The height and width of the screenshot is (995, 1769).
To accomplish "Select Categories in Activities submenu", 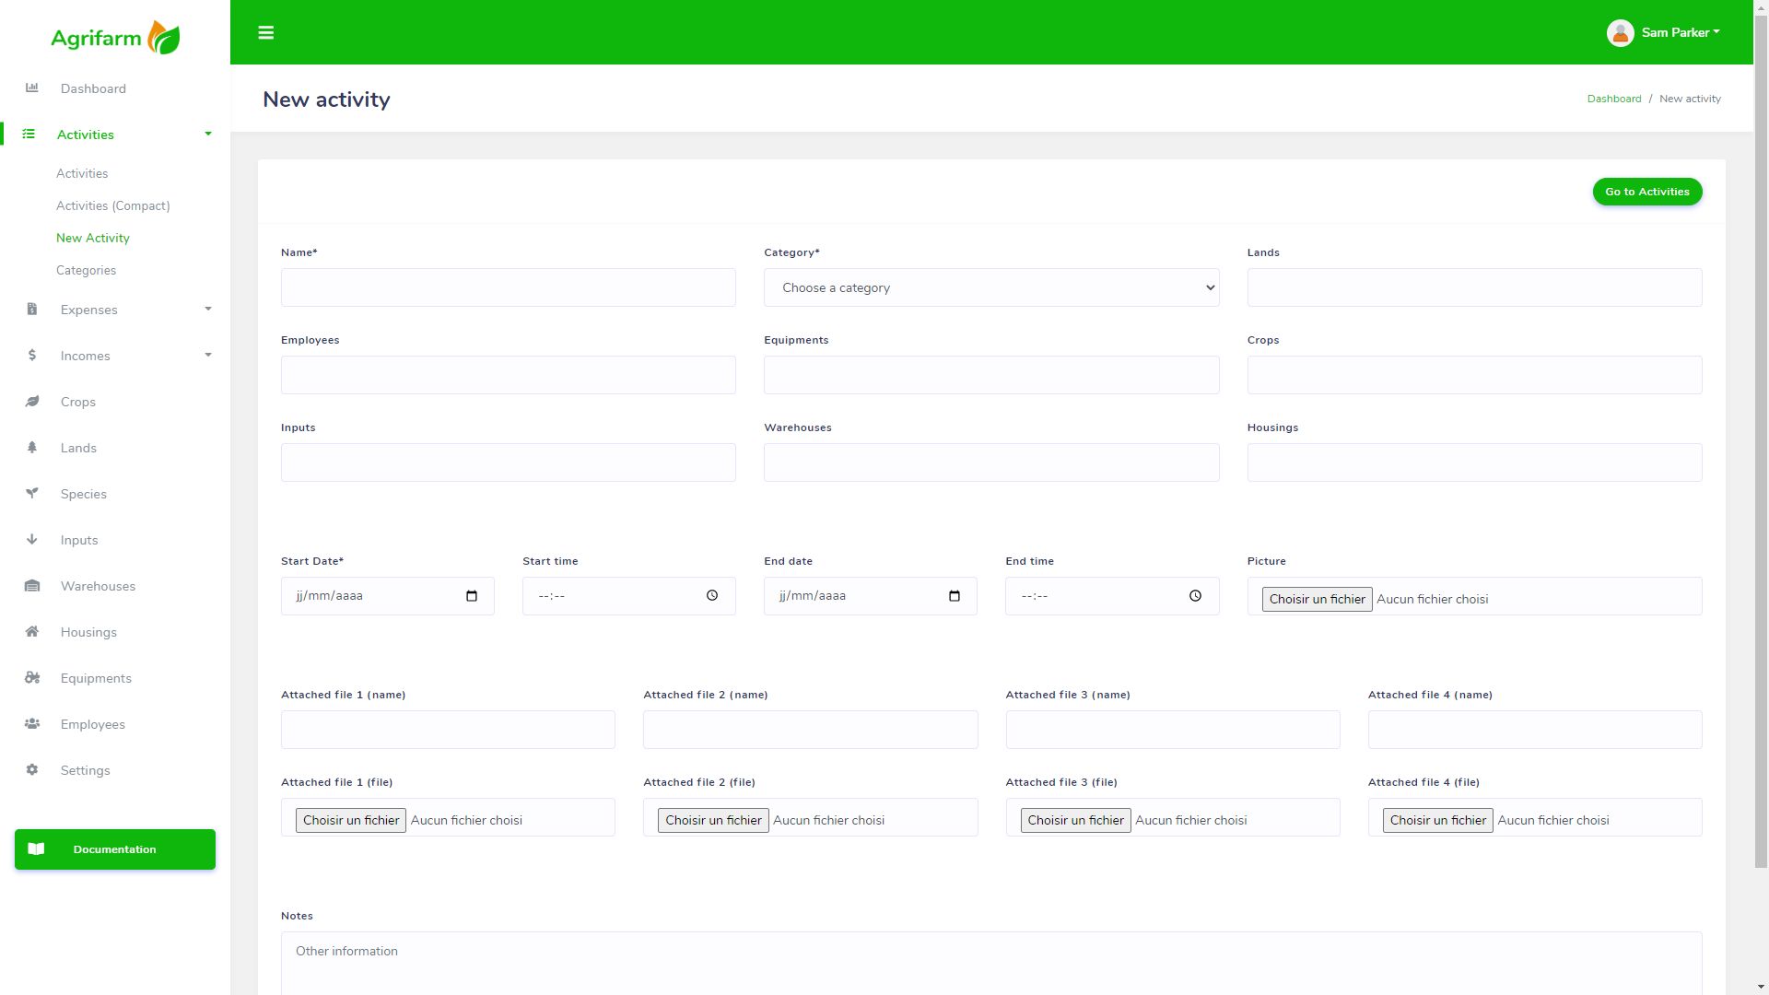I will [86, 270].
